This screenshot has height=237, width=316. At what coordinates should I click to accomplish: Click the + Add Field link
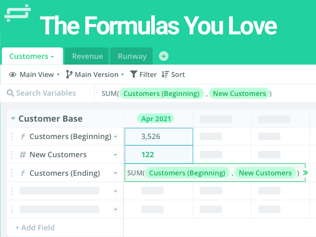35,228
